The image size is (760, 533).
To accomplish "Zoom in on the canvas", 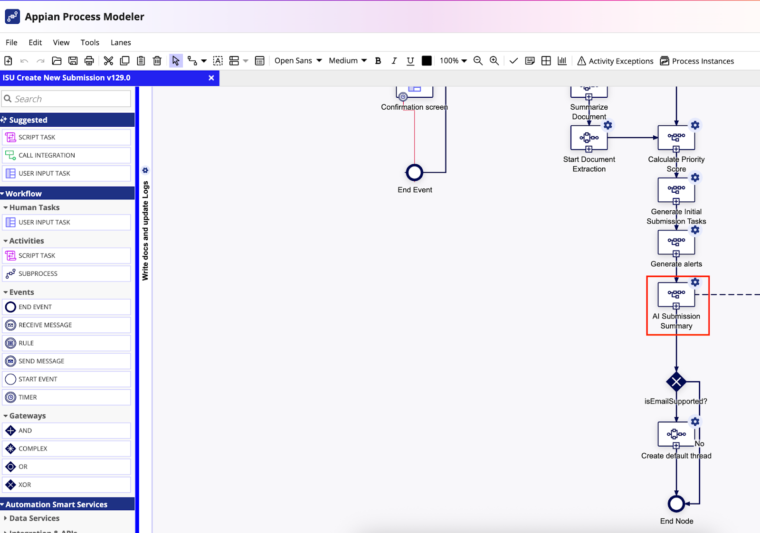I will 494,61.
